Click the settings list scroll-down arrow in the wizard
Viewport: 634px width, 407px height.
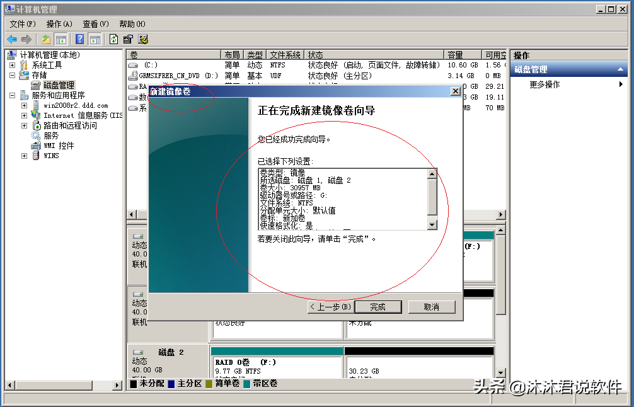432,225
